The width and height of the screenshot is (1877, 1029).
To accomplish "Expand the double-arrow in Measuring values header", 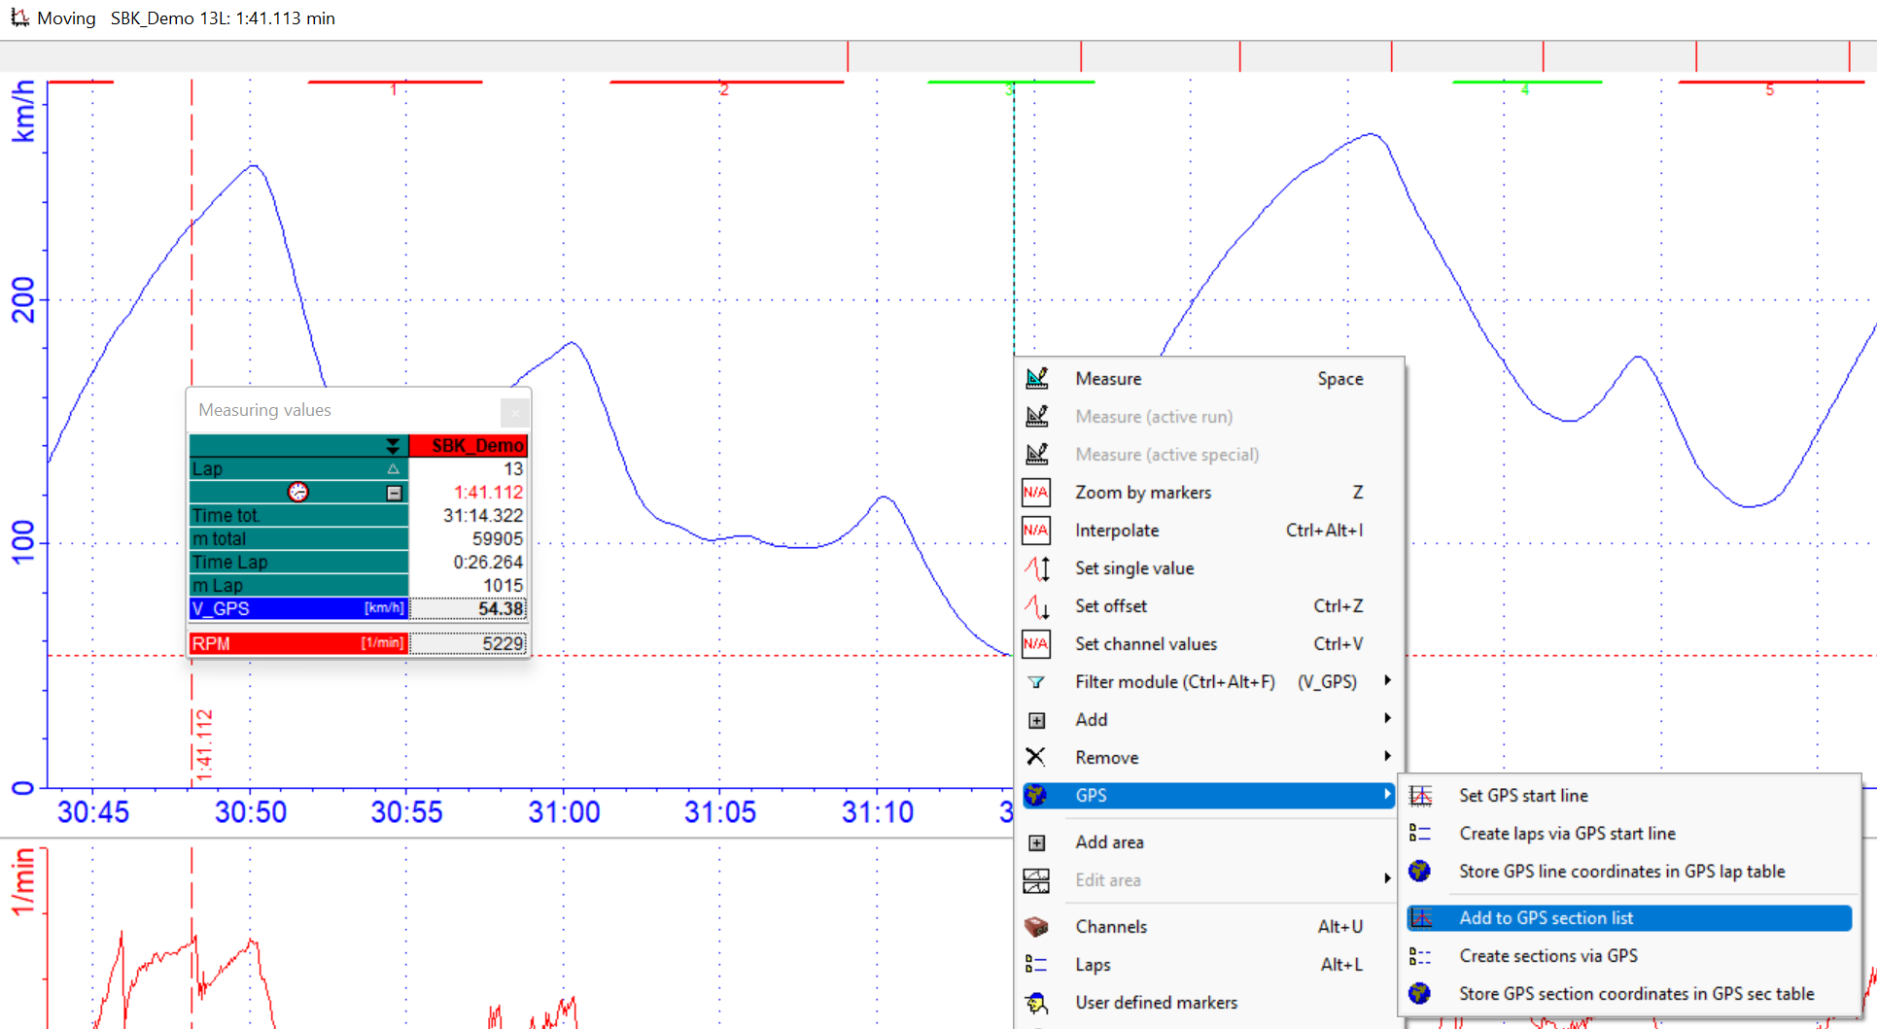I will [x=393, y=446].
